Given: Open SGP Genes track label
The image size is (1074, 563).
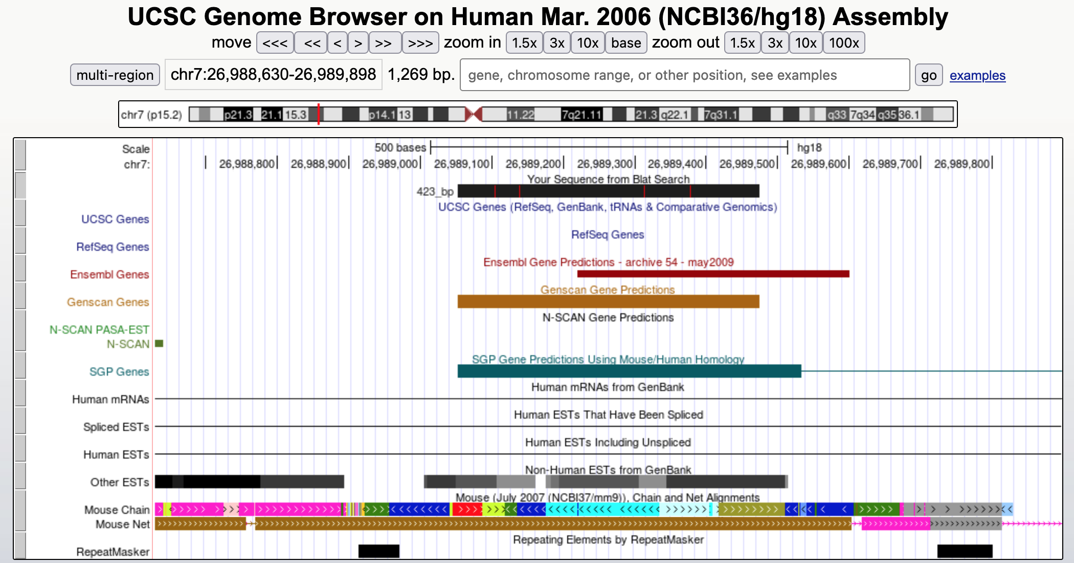Looking at the screenshot, I should (x=119, y=372).
